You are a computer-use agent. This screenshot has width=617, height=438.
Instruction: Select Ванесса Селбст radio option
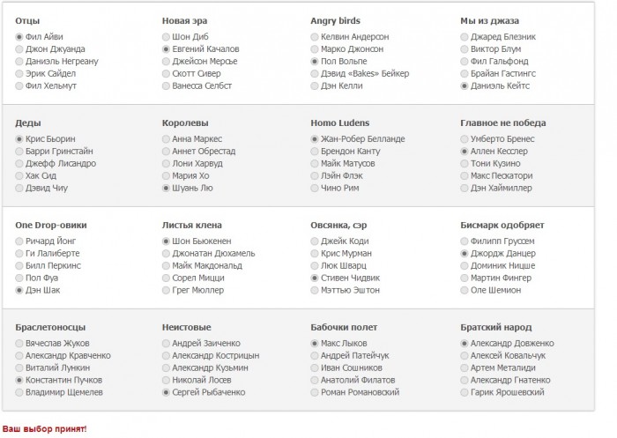(167, 86)
